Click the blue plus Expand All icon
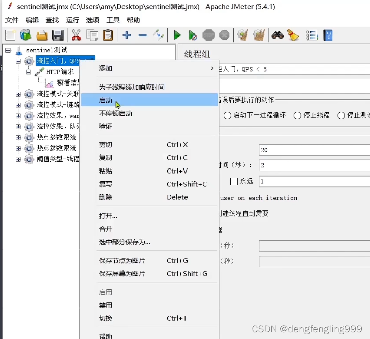This screenshot has height=339, width=370. pos(127,35)
